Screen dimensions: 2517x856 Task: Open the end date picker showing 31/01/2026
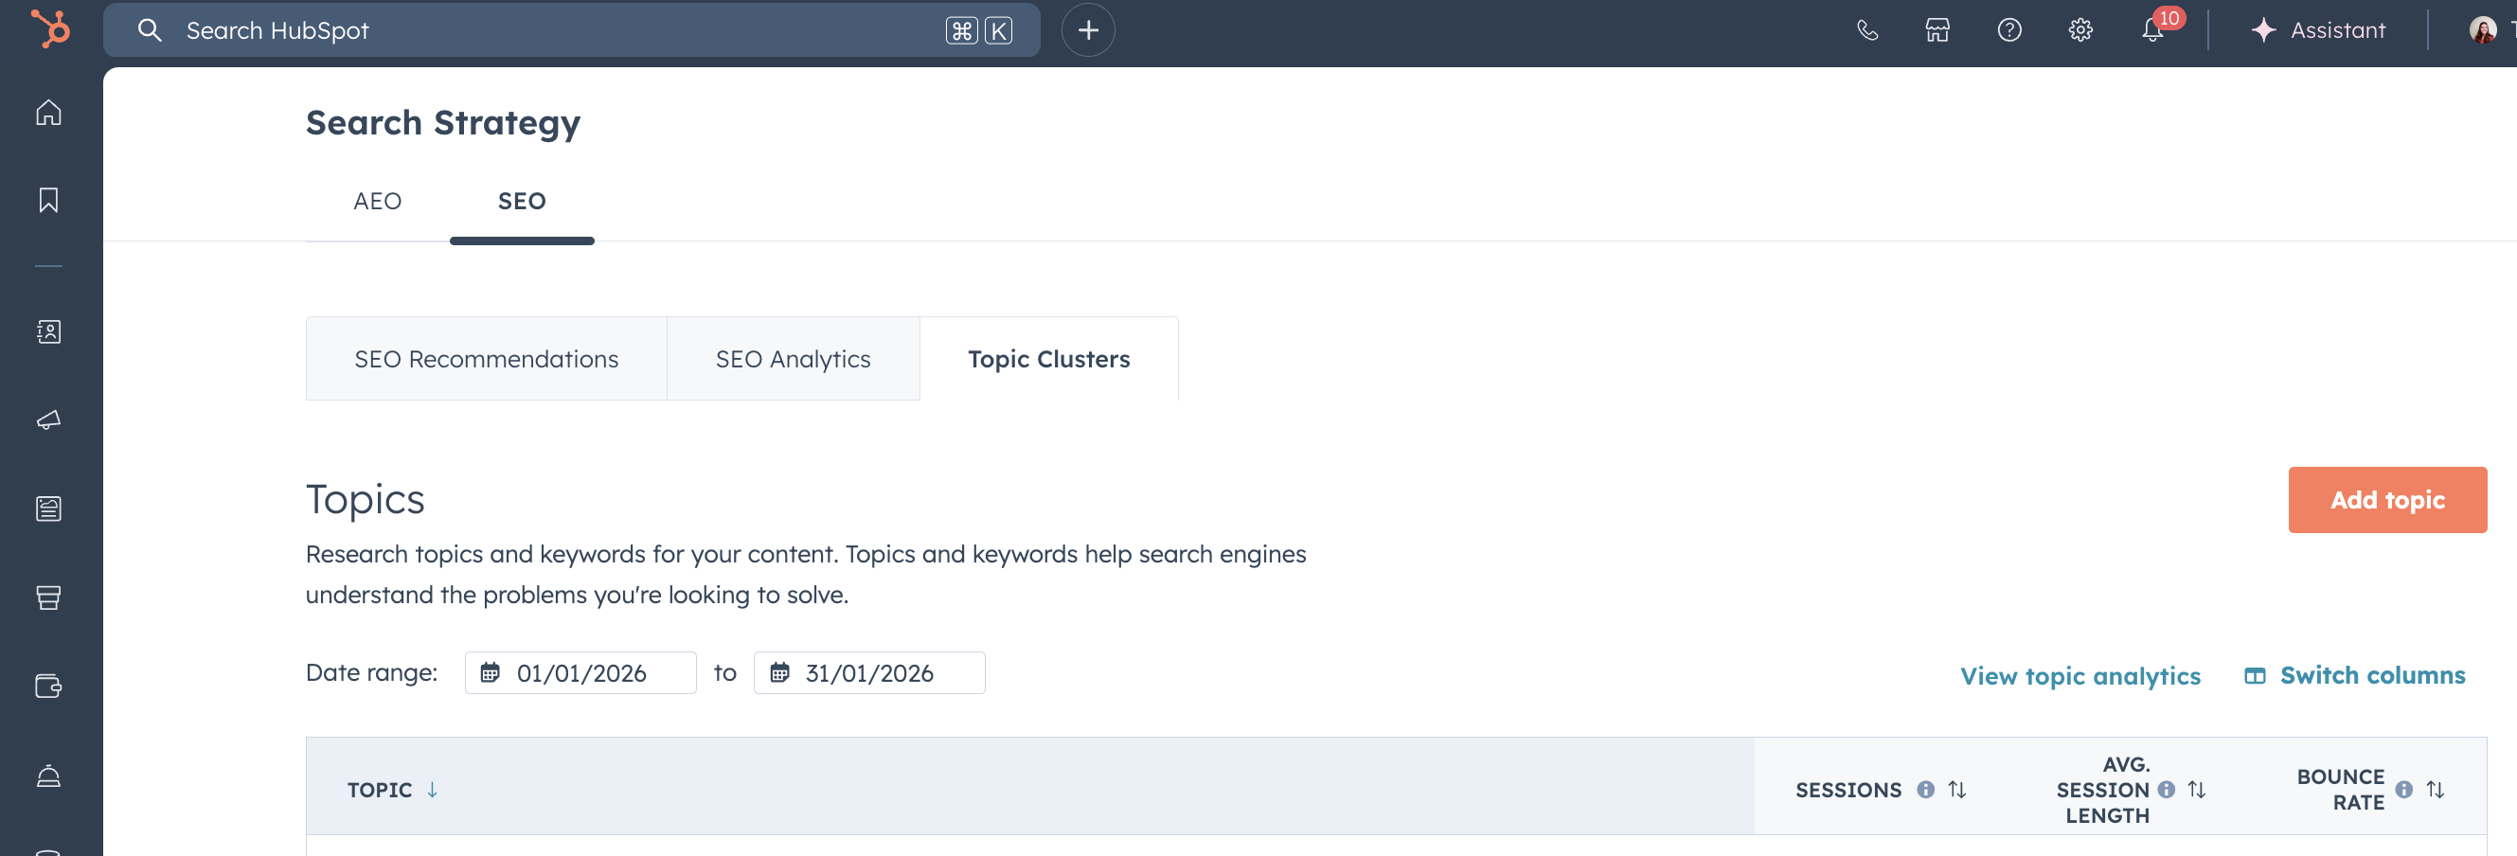coord(868,672)
